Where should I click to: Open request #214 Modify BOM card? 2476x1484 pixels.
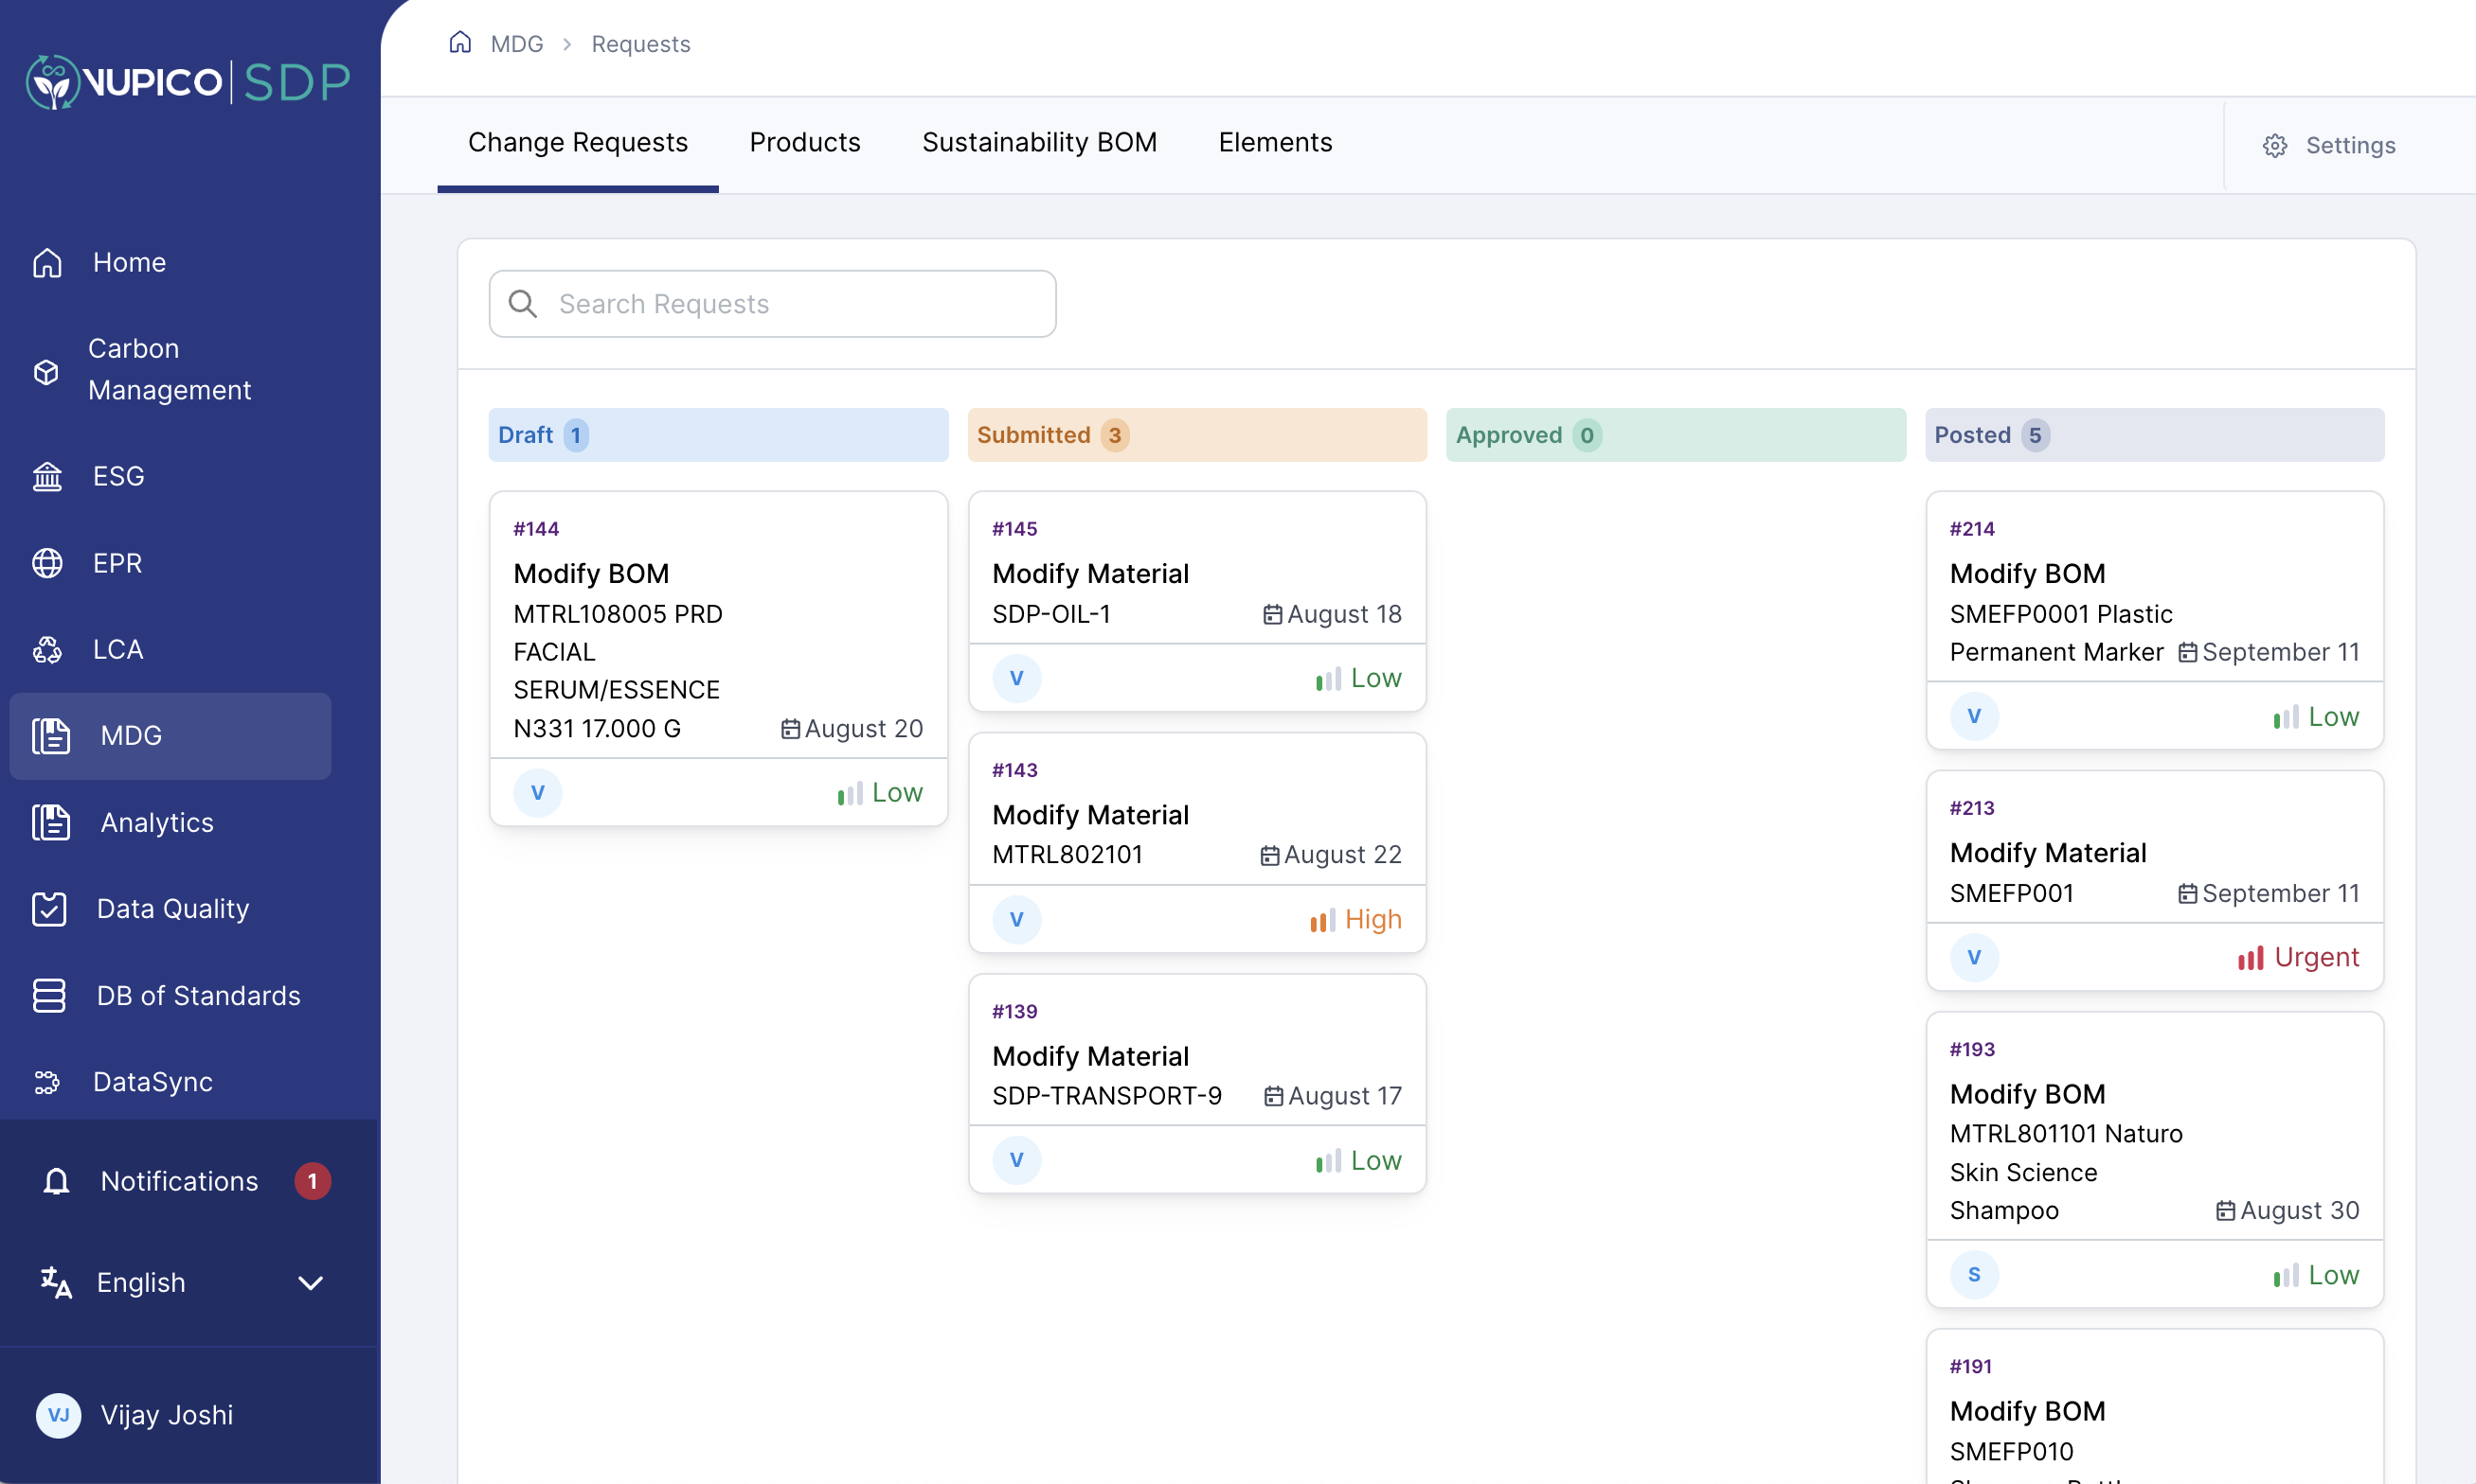click(x=2155, y=620)
